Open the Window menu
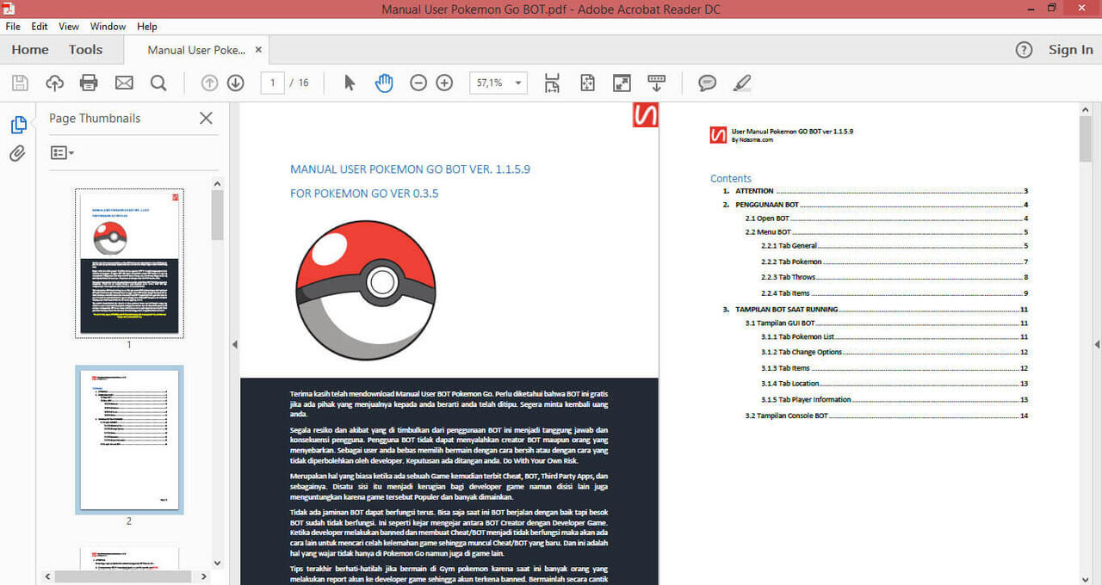The width and height of the screenshot is (1102, 585). coord(108,27)
